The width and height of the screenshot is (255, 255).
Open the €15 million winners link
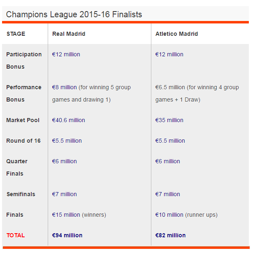(66, 215)
